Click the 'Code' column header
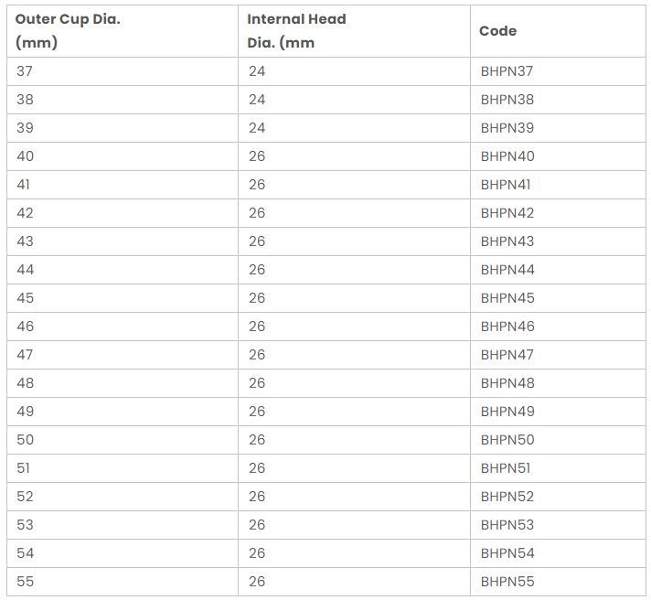651x600 pixels. (498, 30)
